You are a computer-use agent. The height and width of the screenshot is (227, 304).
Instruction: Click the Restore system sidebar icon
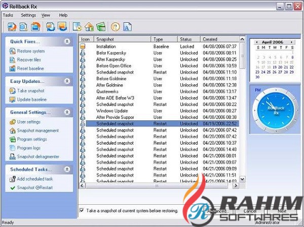click(x=12, y=51)
